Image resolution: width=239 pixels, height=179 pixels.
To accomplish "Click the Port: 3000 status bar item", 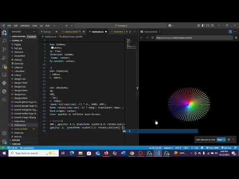I will pyautogui.click(x=212, y=148).
